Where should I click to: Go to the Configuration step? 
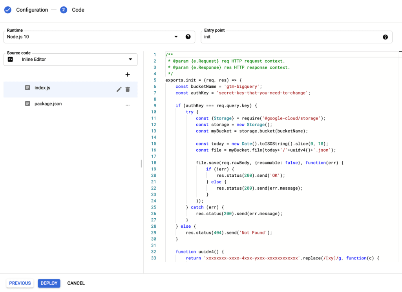[32, 10]
